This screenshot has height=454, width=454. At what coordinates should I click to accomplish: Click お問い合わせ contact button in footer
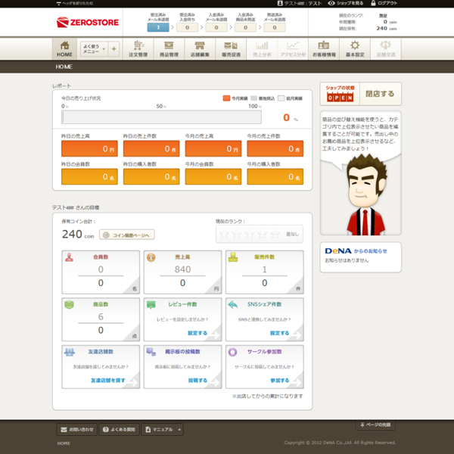point(78,429)
